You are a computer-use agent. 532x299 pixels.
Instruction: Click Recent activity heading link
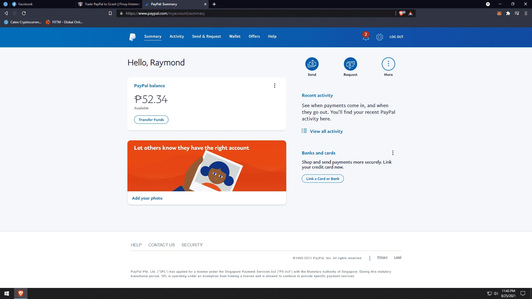point(317,95)
